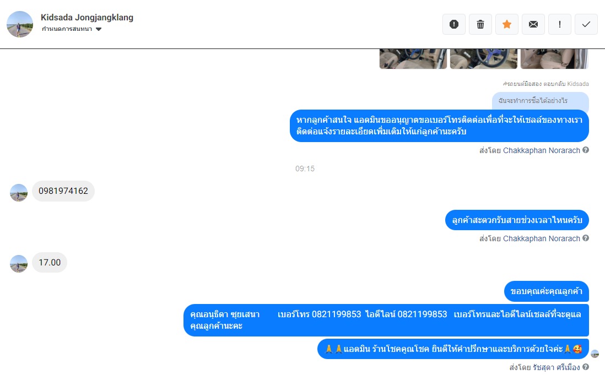The image size is (605, 391).
Task: Click help icon beside รัชสุดา ศรีเมือง
Action: coord(586,367)
